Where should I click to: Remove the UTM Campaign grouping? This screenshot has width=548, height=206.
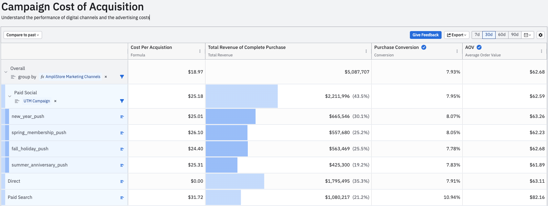(x=55, y=101)
